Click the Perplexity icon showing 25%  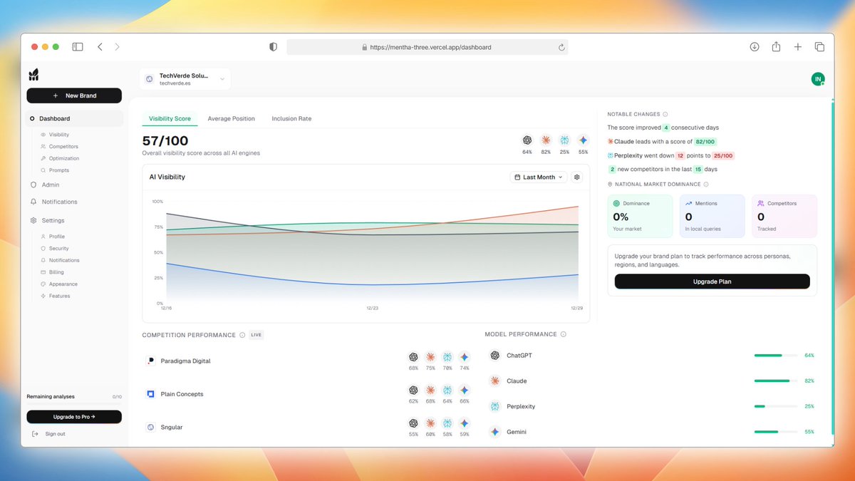tap(564, 140)
